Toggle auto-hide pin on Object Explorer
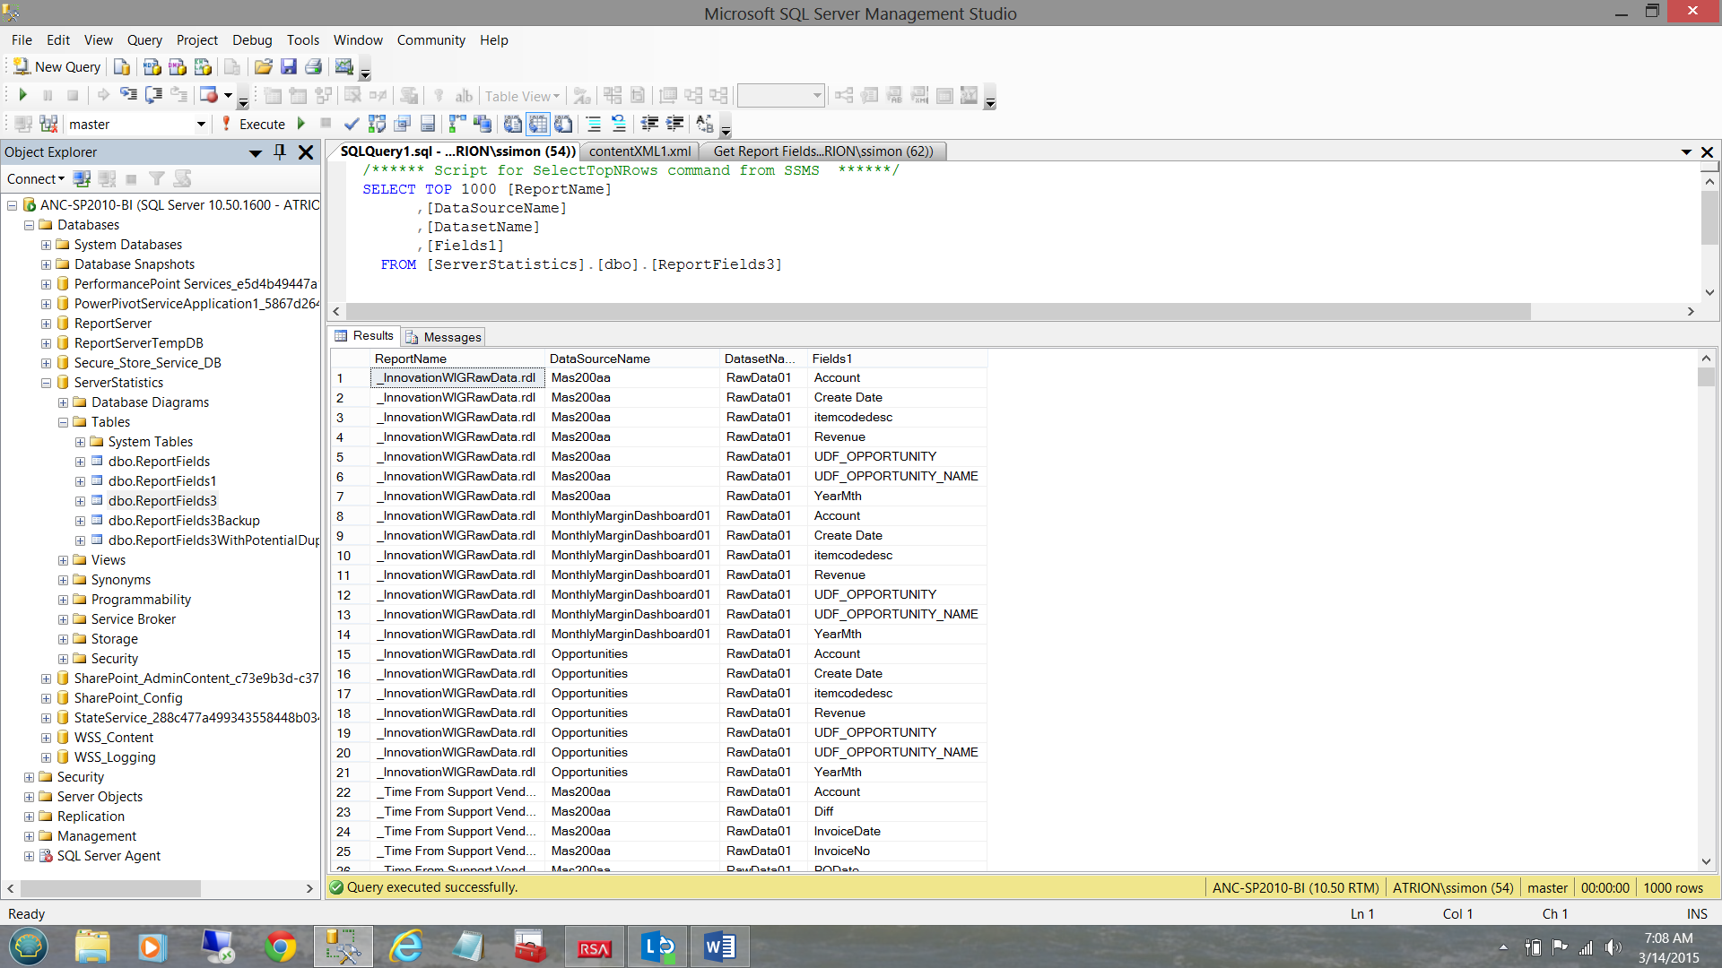 tap(280, 152)
